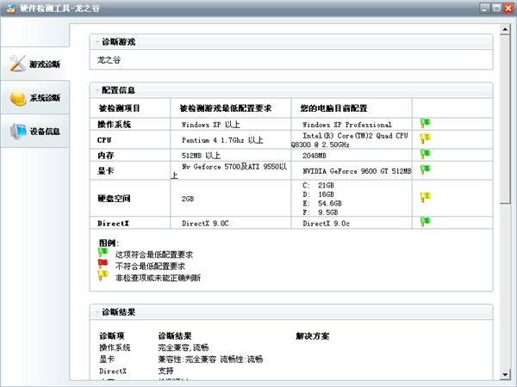Click yellow flag in 硬盘空间 row
This screenshot has width=517, height=387.
(425, 197)
